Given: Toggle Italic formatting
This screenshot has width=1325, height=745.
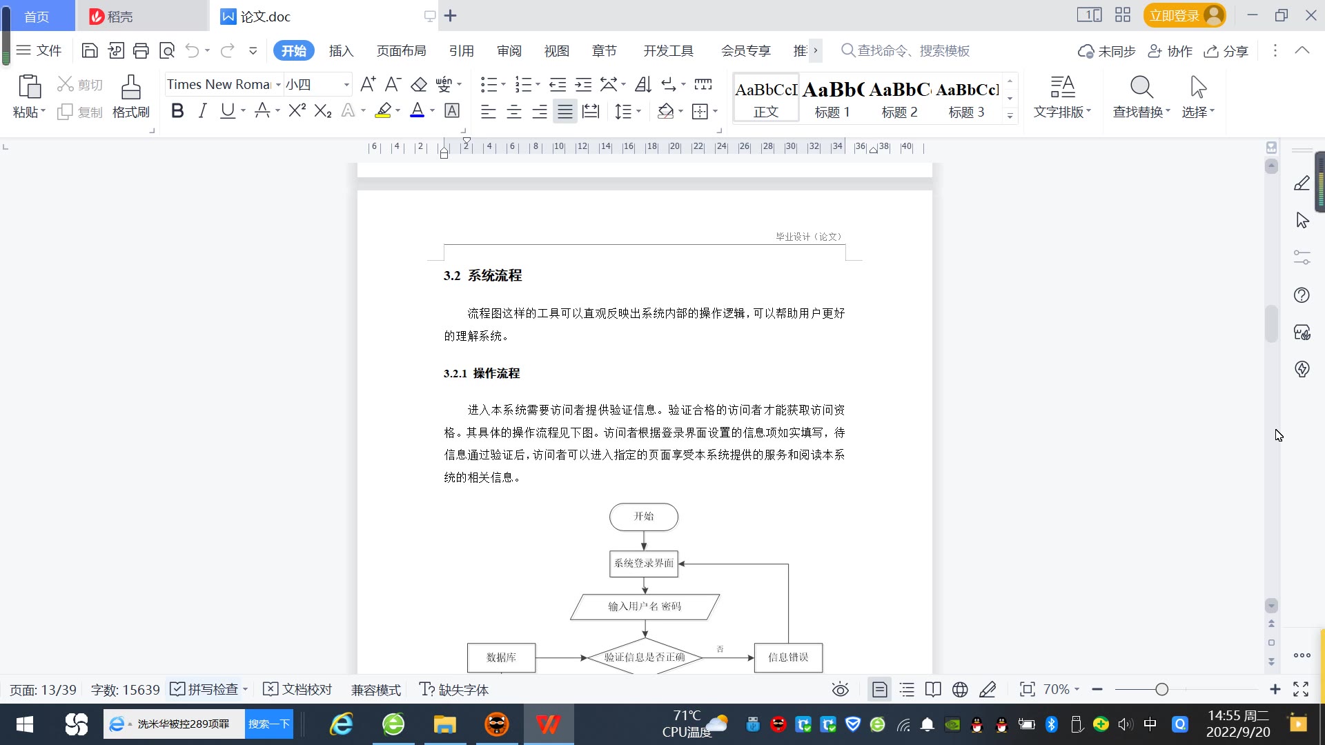Looking at the screenshot, I should pyautogui.click(x=202, y=111).
